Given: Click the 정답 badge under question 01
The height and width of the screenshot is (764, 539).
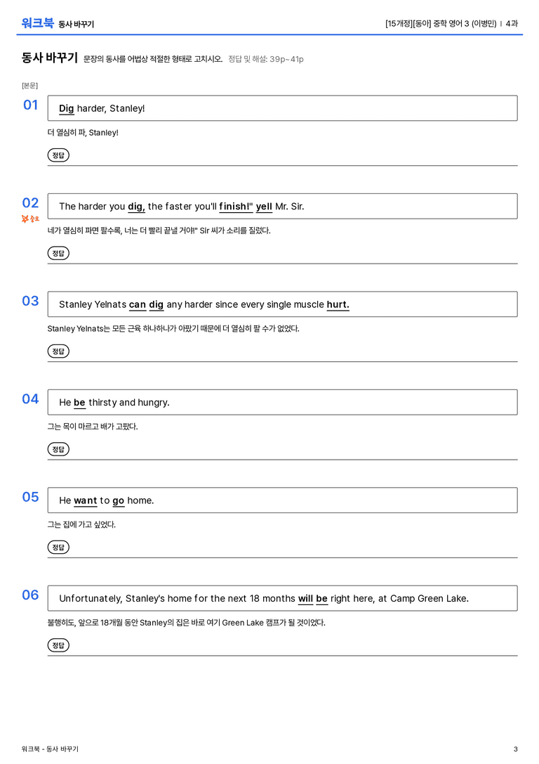Looking at the screenshot, I should [x=58, y=155].
